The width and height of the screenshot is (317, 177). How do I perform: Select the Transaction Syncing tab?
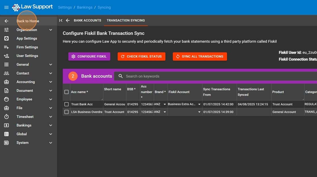pyautogui.click(x=126, y=20)
